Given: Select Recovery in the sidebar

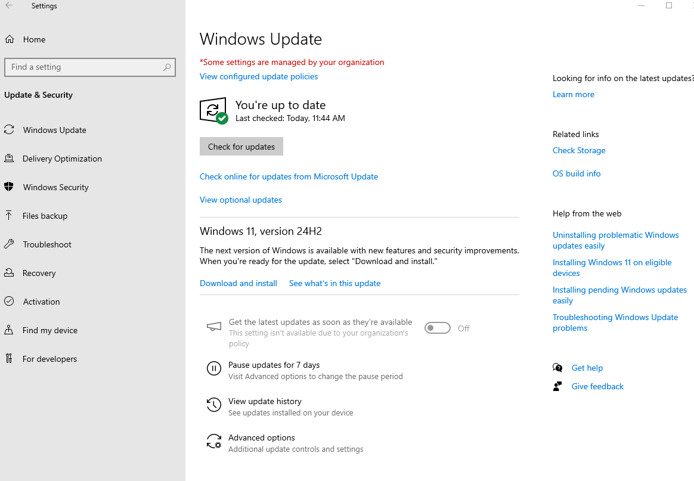Looking at the screenshot, I should pyautogui.click(x=39, y=273).
